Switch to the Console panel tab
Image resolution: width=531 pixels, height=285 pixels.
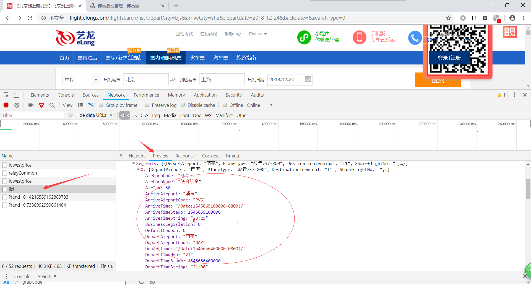coord(66,95)
